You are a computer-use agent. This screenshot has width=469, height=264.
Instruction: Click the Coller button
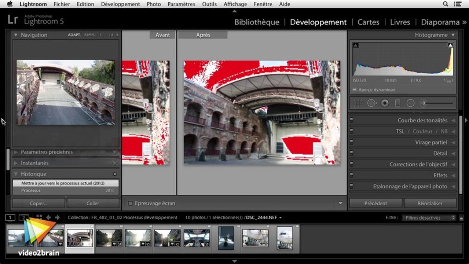[93, 203]
